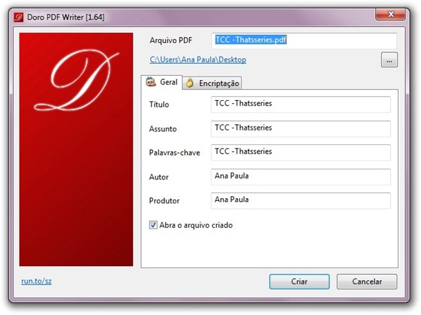Click into the Palavras-chave input field
Viewport: 421px width, 315px height.
(300, 152)
